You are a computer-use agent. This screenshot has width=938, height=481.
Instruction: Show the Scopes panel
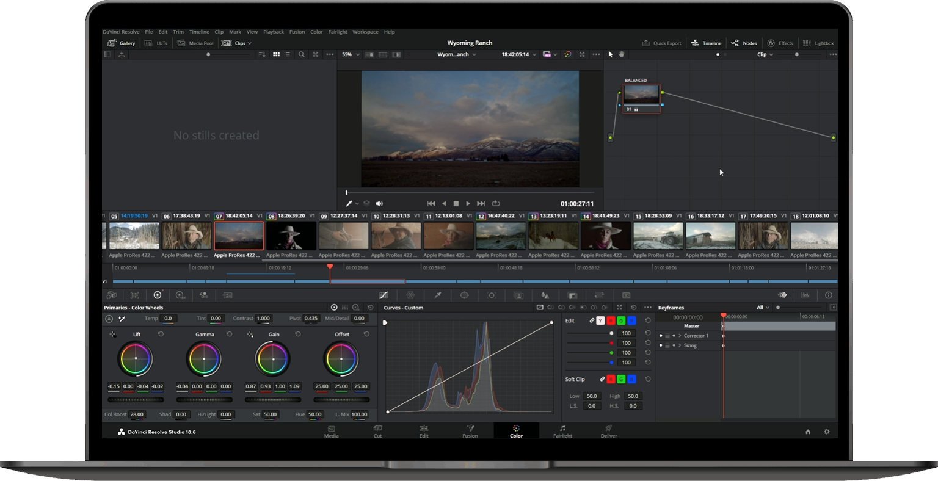pos(805,295)
